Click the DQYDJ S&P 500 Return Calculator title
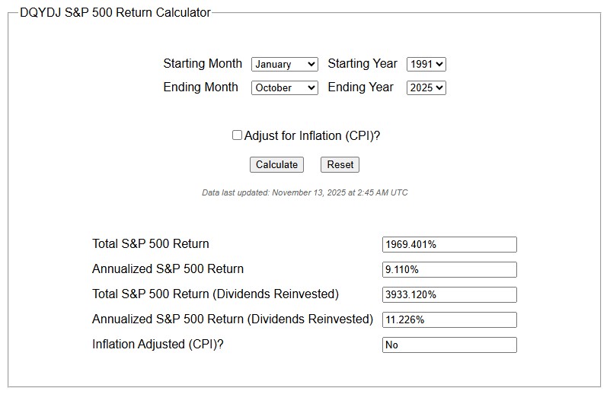Screen dimensions: 610x394 [115, 12]
